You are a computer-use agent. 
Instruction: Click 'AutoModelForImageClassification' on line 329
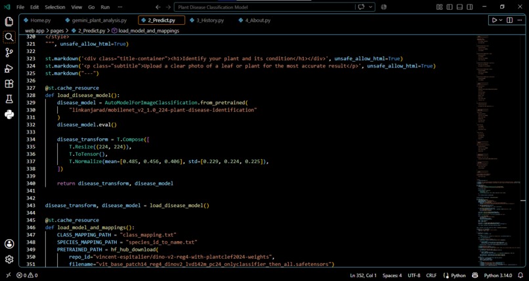coord(150,103)
